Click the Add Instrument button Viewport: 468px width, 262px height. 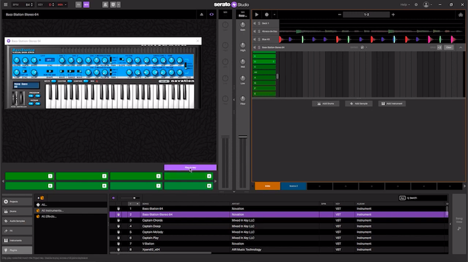(x=392, y=103)
